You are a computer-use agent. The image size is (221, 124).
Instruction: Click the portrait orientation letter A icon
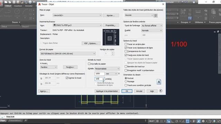pyautogui.click(x=159, y=82)
